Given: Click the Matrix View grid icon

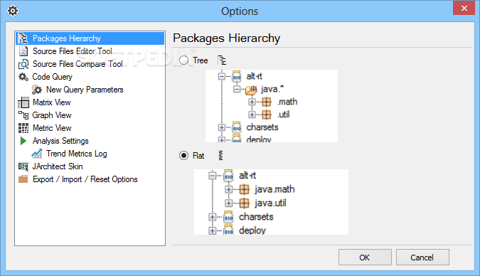Looking at the screenshot, I should click(23, 102).
